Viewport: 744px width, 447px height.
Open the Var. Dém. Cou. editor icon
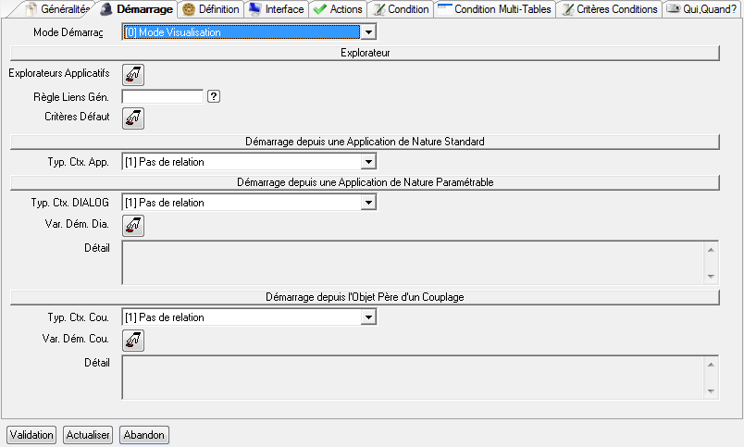click(x=133, y=340)
